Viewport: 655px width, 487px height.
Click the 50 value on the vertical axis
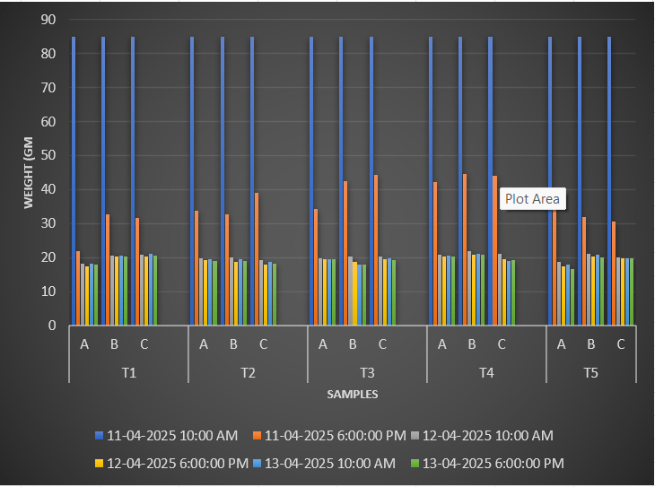[49, 156]
